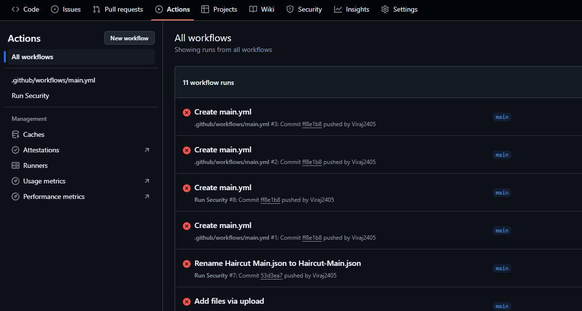The height and width of the screenshot is (311, 582).
Task: Open commit ff8e1b8 in run #2
Action: tap(312, 162)
